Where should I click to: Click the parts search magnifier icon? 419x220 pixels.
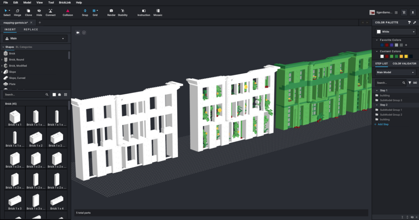(47, 94)
